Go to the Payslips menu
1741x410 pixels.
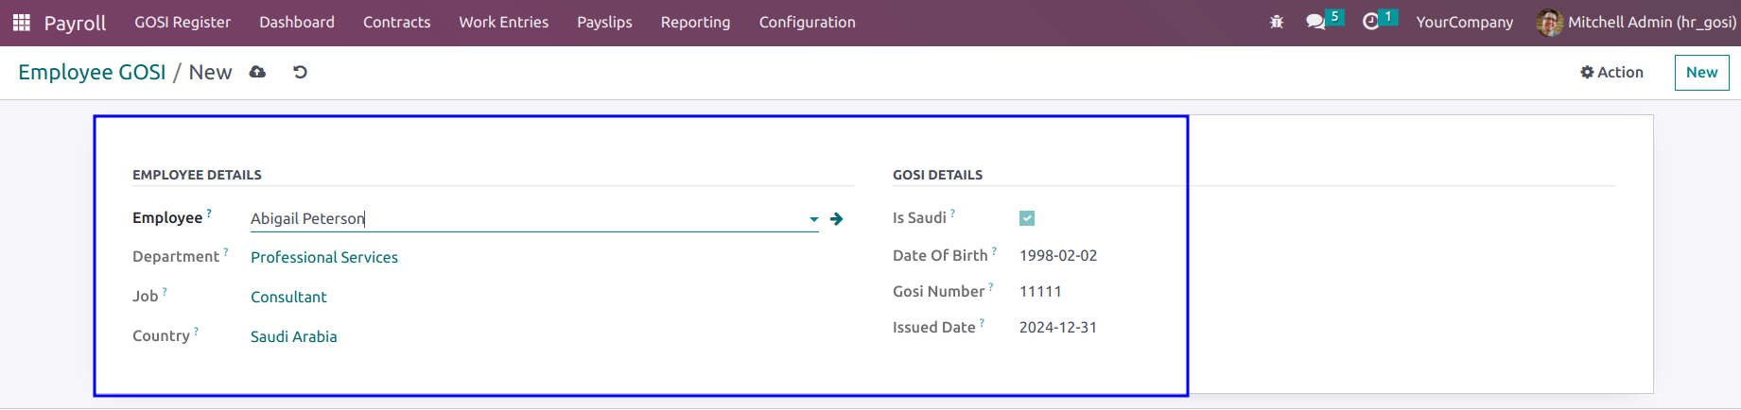[x=604, y=22]
